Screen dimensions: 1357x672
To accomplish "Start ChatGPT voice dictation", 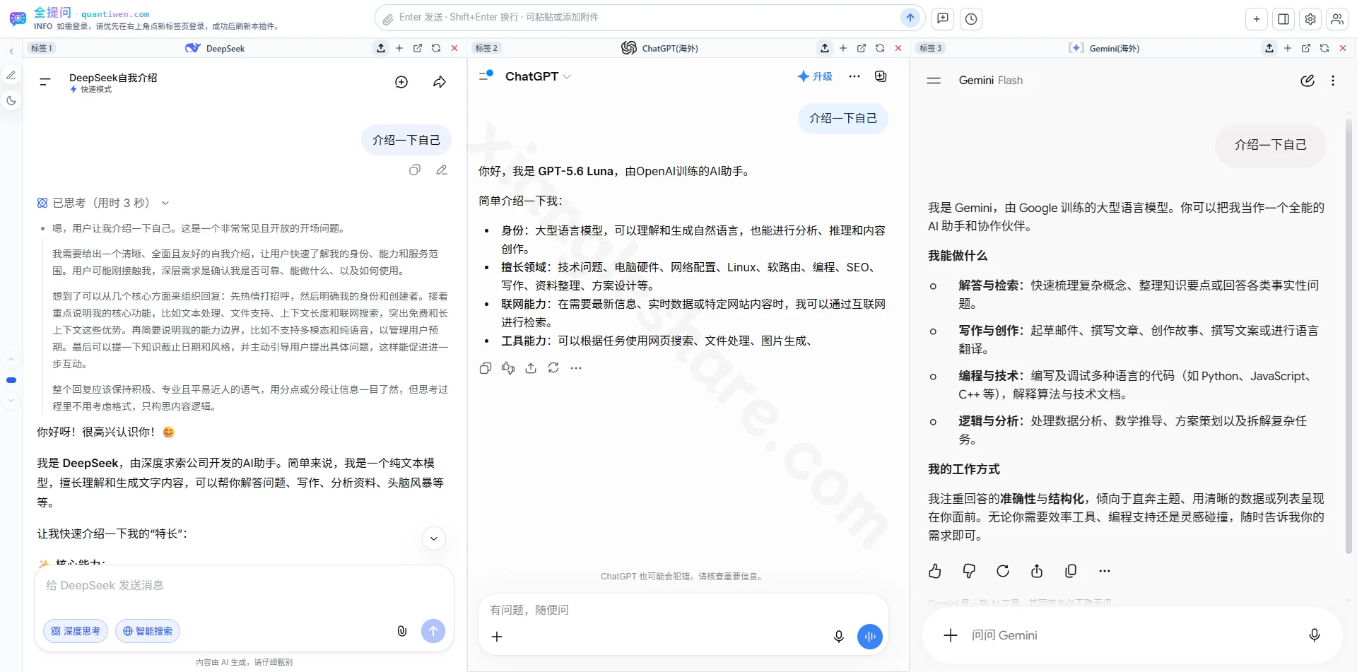I will [839, 637].
